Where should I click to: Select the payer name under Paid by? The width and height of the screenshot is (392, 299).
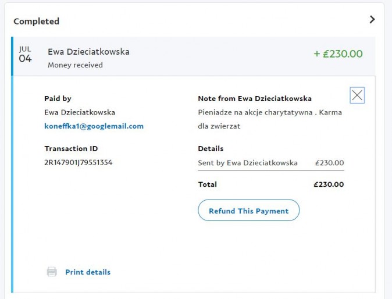coord(80,112)
